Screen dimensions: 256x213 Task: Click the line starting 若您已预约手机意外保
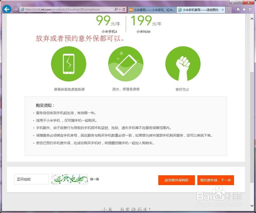(x=95, y=143)
